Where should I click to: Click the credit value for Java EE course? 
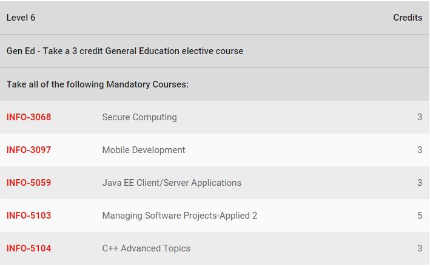click(x=420, y=183)
